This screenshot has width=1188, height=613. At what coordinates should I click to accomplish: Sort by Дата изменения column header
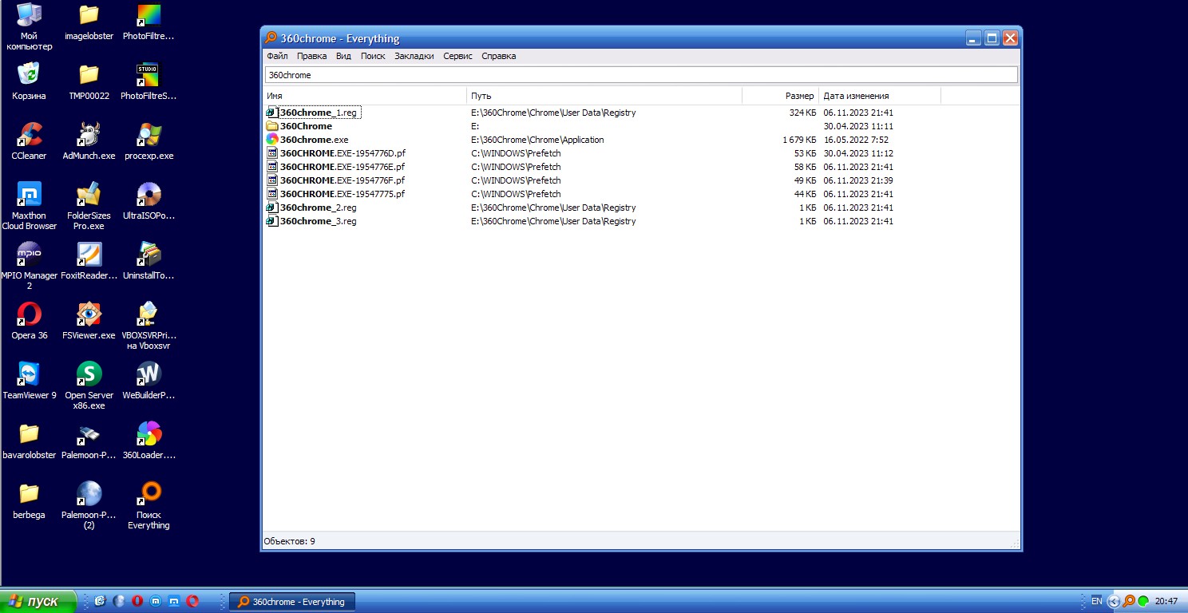tap(880, 96)
